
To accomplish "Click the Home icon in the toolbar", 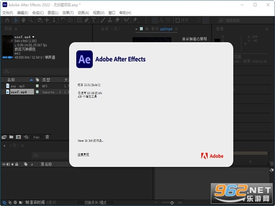I will point(7,20).
